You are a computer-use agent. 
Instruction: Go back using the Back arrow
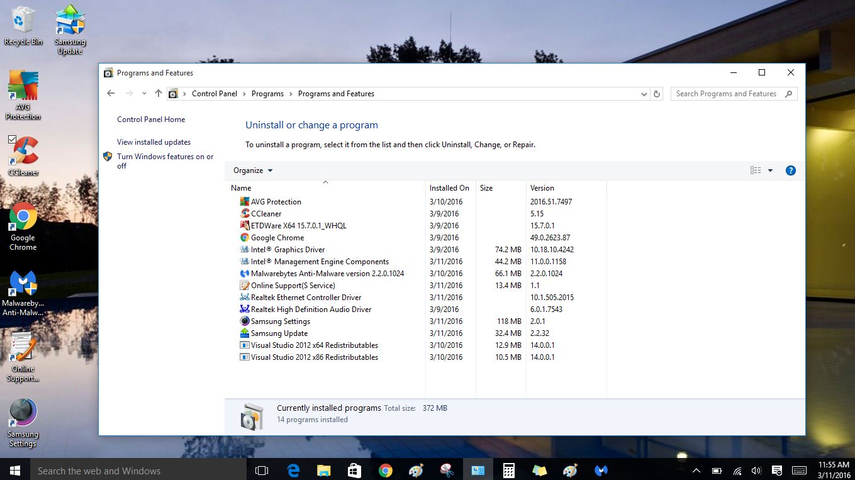point(111,94)
